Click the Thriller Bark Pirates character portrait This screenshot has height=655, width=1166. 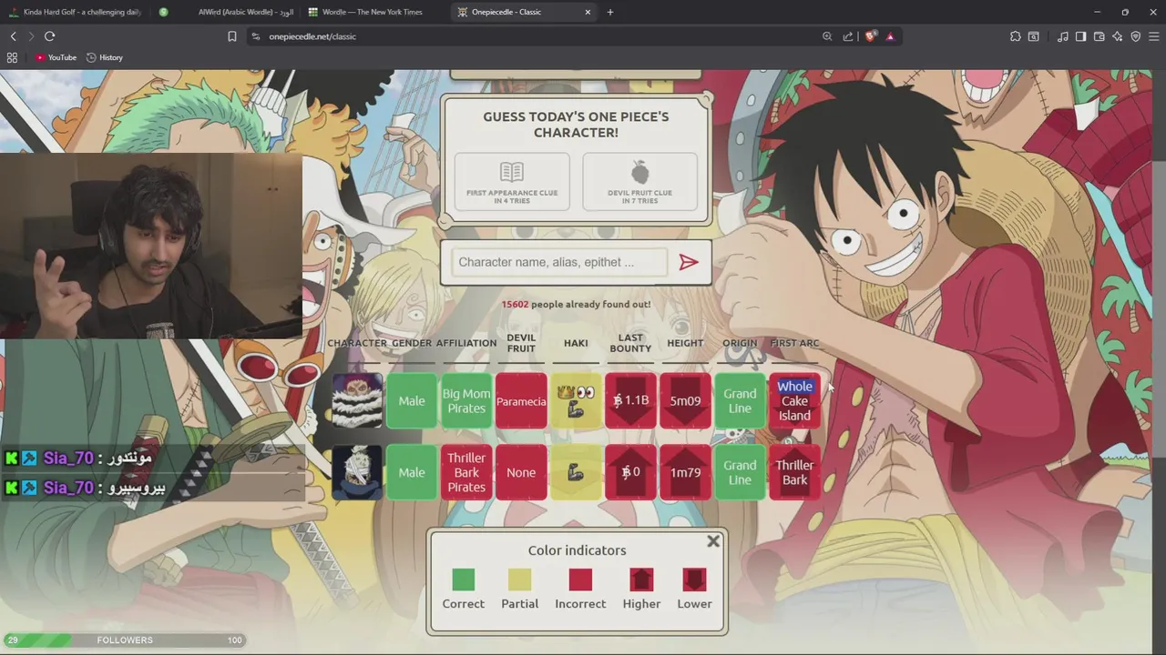357,472
